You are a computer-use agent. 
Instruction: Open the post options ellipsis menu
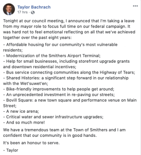[135, 6]
